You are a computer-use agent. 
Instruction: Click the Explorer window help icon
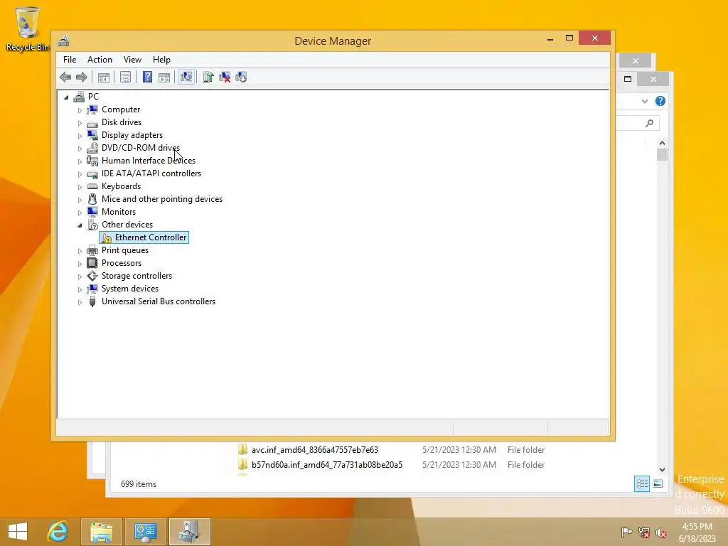tap(660, 101)
